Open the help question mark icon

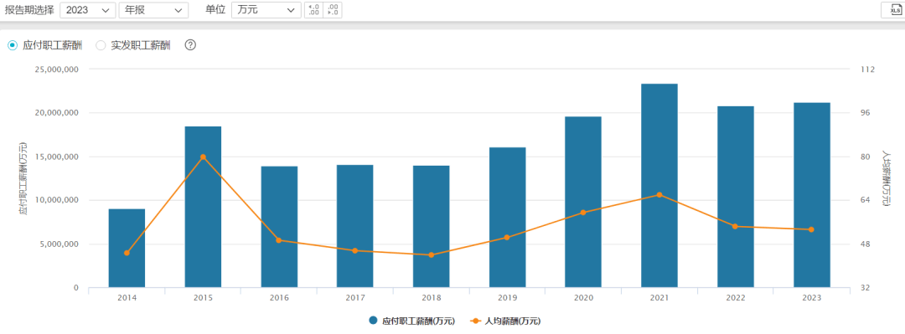click(x=190, y=45)
